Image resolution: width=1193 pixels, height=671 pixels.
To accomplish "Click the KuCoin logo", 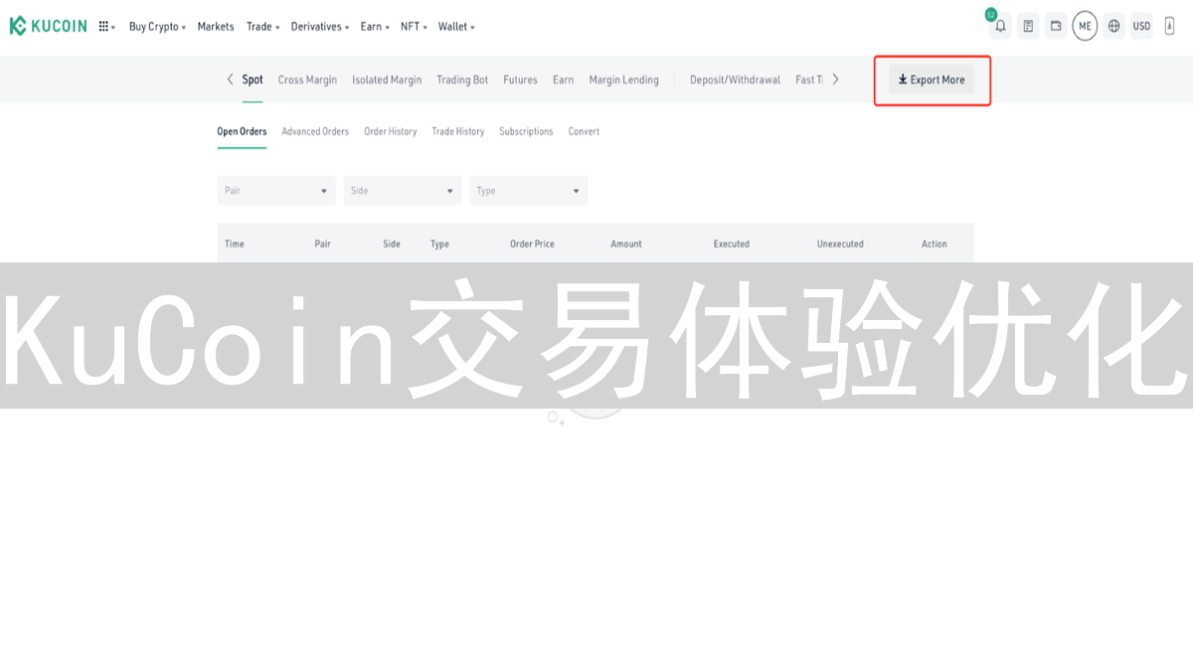I will click(x=49, y=26).
